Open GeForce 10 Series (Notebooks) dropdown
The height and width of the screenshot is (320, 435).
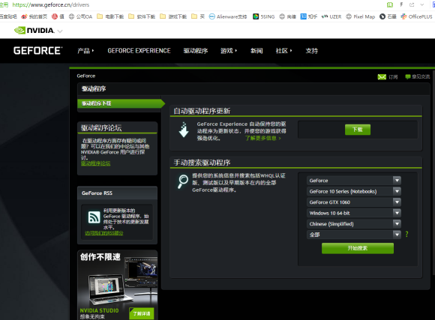(x=354, y=191)
